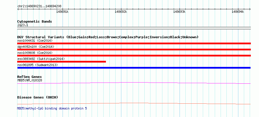This screenshot has width=259, height=117.
Task: Click the DGV Structural Variants track title
Action: coord(108,37)
